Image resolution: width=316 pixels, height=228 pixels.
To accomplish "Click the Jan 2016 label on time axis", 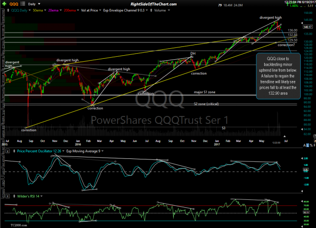I will click(78, 143).
